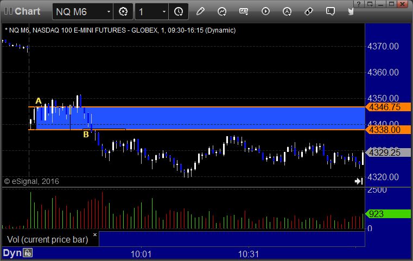Click the trade ticket icon
The width and height of the screenshot is (413, 261).
pyautogui.click(x=309, y=11)
